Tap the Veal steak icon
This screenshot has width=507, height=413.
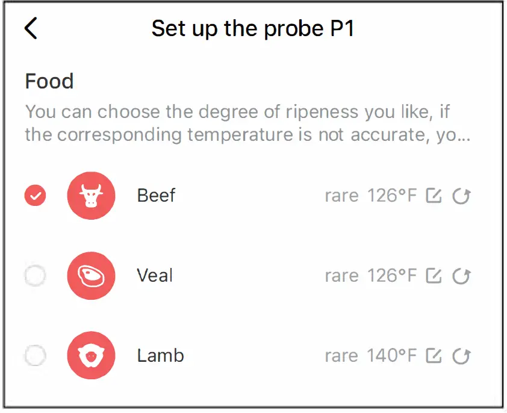pyautogui.click(x=91, y=275)
